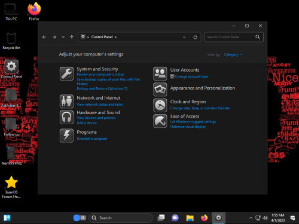Click the Control Panel icon in address bar
Image resolution: width=299 pixels, height=224 pixels.
coord(83,36)
